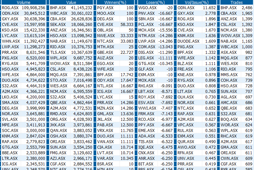Select ODY.ASX in the Winners list
This screenshot has height=170, width=254.
tap(105, 80)
